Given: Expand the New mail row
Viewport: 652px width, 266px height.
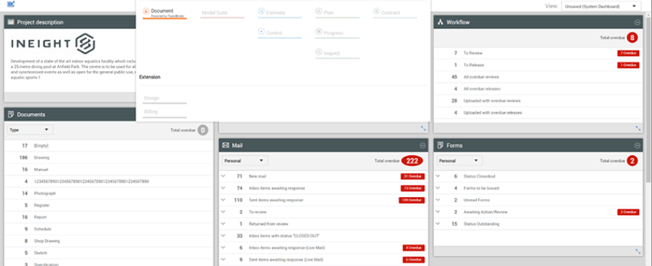Looking at the screenshot, I should tap(224, 176).
